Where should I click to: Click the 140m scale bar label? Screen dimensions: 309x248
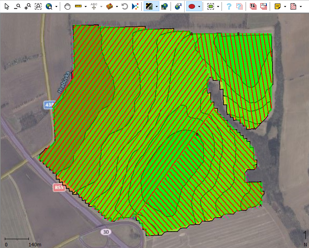35,245
